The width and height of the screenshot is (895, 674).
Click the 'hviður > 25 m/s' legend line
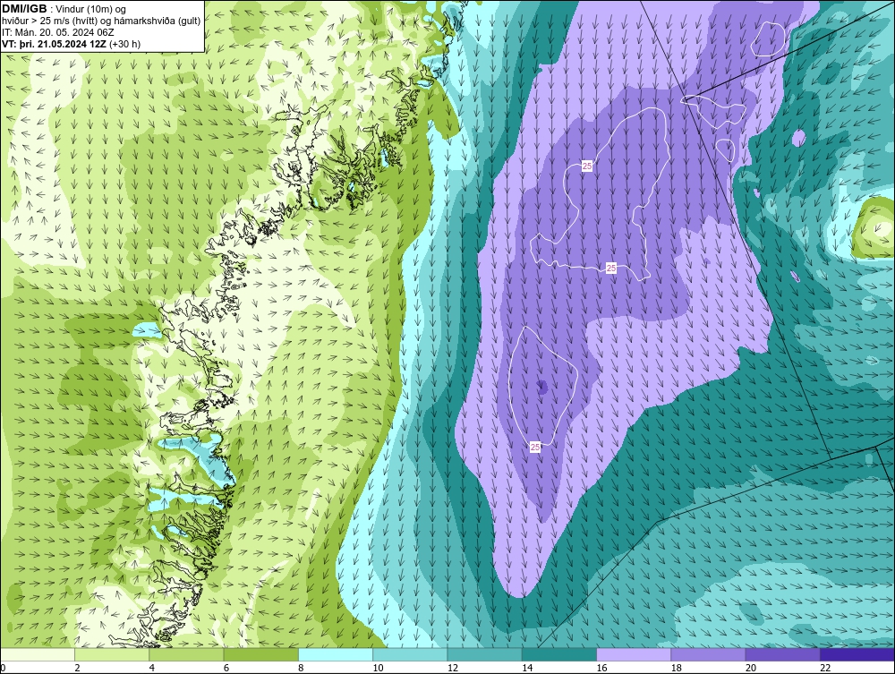click(101, 21)
